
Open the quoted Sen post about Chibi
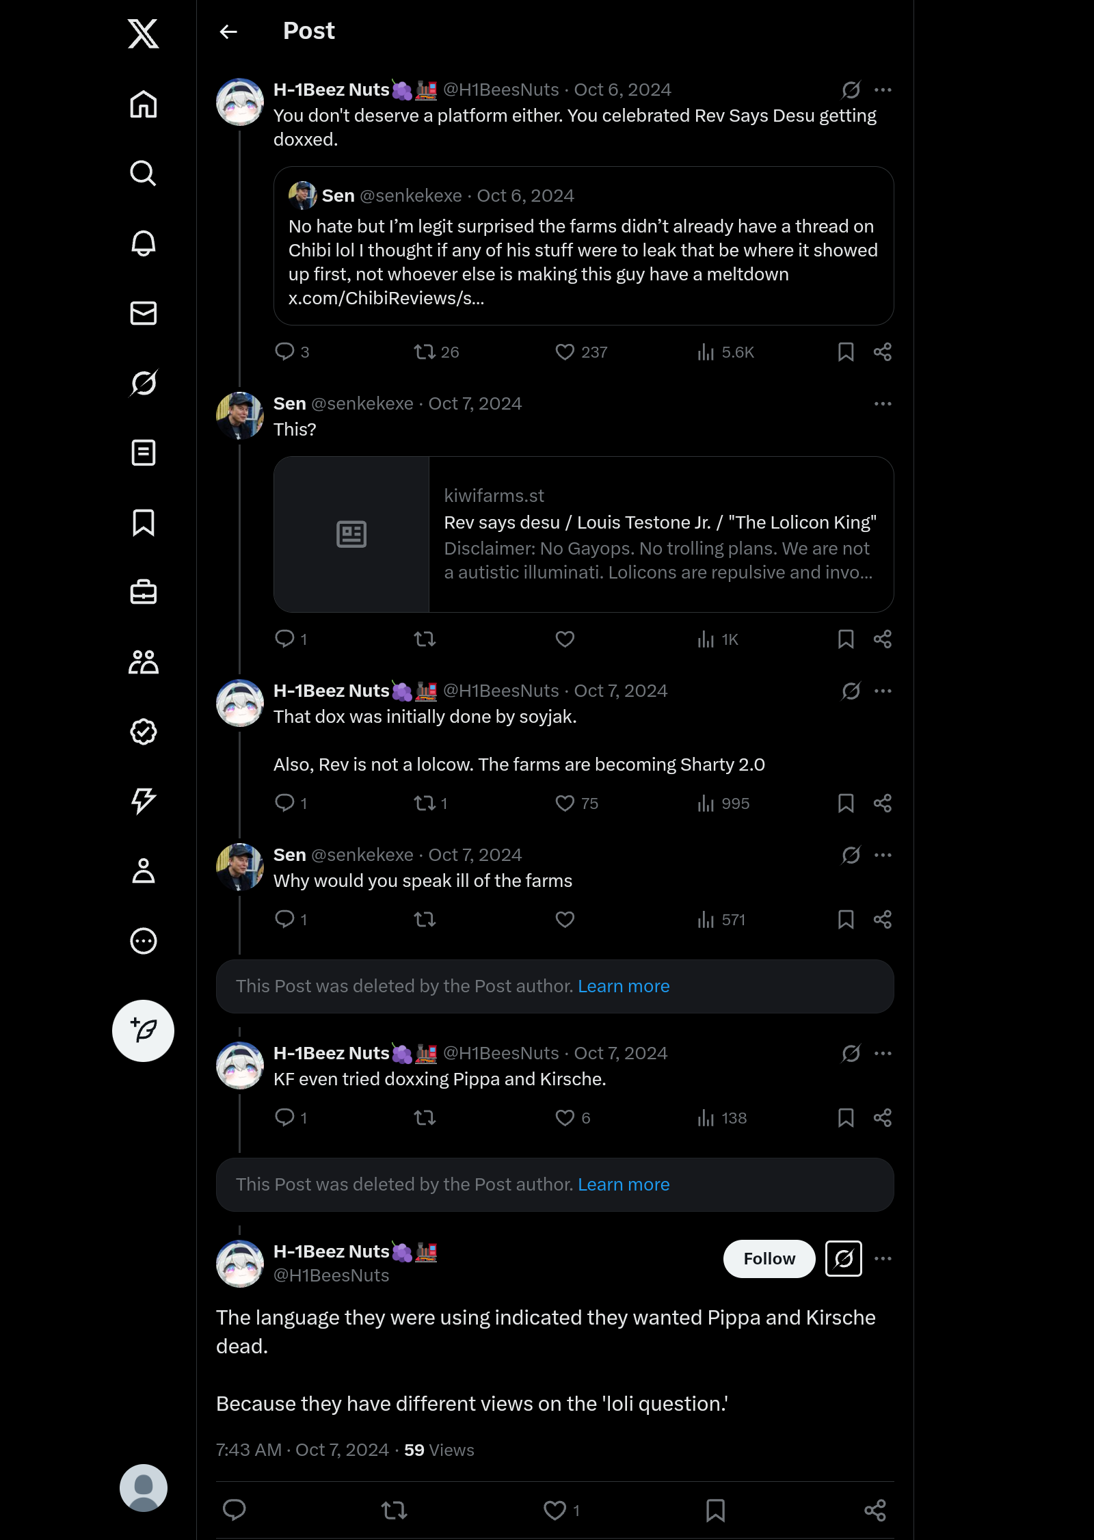point(584,245)
